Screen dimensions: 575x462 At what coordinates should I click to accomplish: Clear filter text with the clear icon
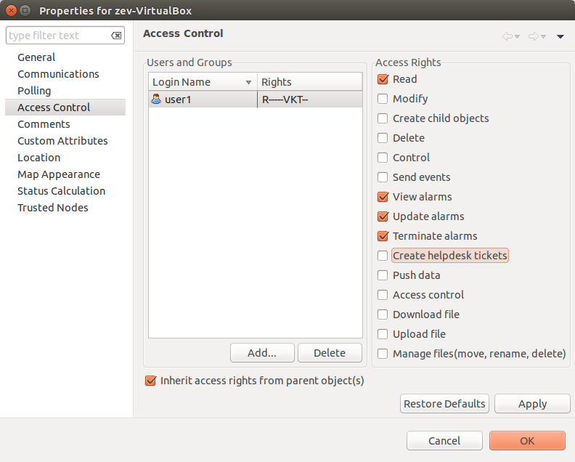tap(116, 36)
